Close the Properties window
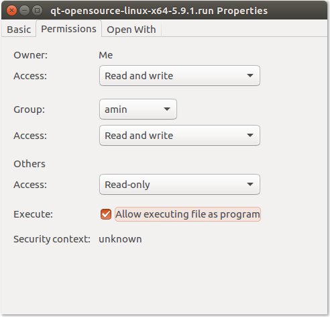This screenshot has width=330, height=317. pos(11,11)
